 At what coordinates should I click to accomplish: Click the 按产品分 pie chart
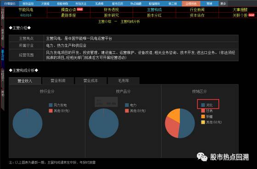point(104,123)
